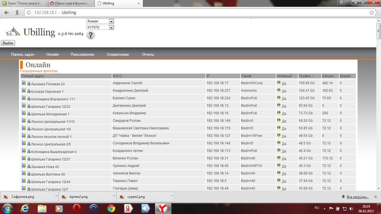Open user profile icon for Шпитьки Ватутина 40
Screen dimensions: 381x214
point(29,174)
